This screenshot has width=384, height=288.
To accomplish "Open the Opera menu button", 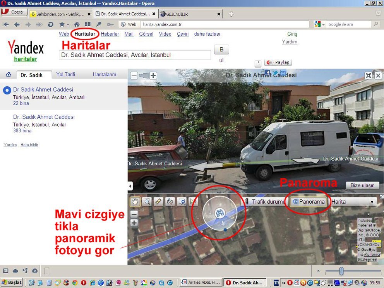I will pos(14,12).
